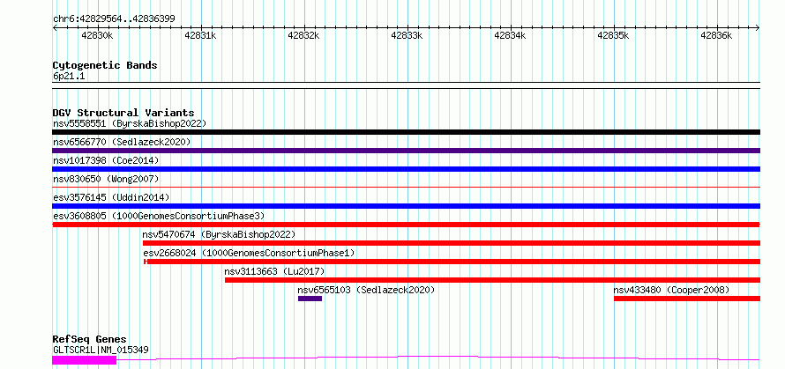Click the RefSeq Genes track title
The width and height of the screenshot is (785, 369).
89,340
